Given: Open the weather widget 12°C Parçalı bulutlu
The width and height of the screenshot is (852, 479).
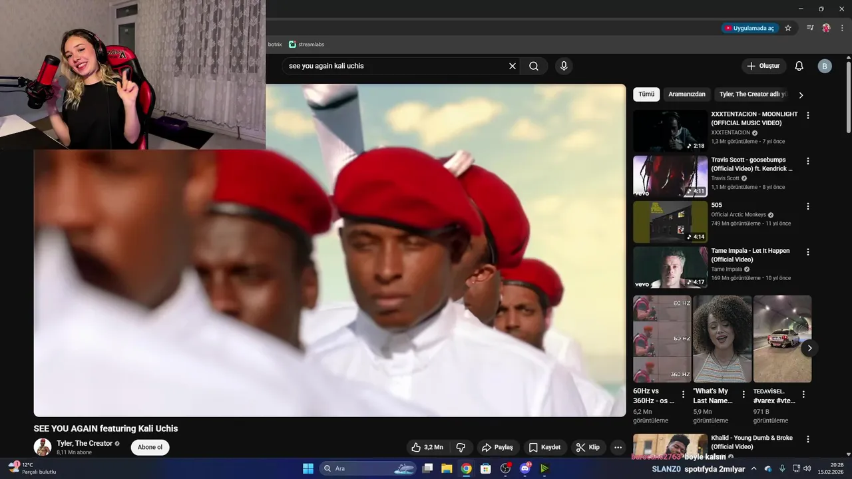Looking at the screenshot, I should 32,468.
